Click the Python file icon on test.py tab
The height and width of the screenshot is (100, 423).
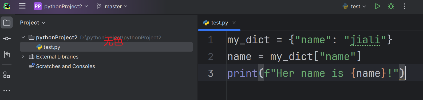tap(206, 23)
